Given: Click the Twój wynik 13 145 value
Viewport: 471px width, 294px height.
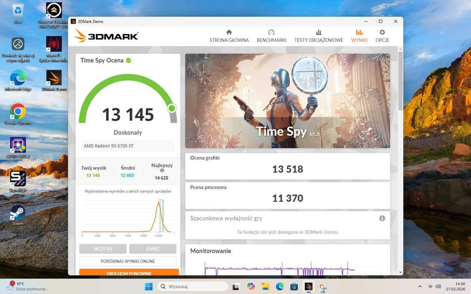Looking at the screenshot, I should [93, 175].
